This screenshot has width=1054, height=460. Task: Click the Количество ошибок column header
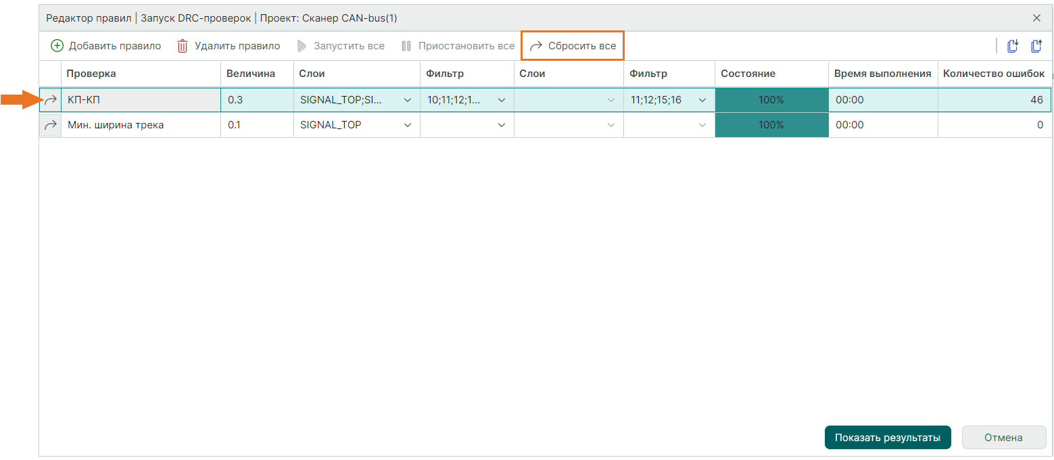click(993, 74)
